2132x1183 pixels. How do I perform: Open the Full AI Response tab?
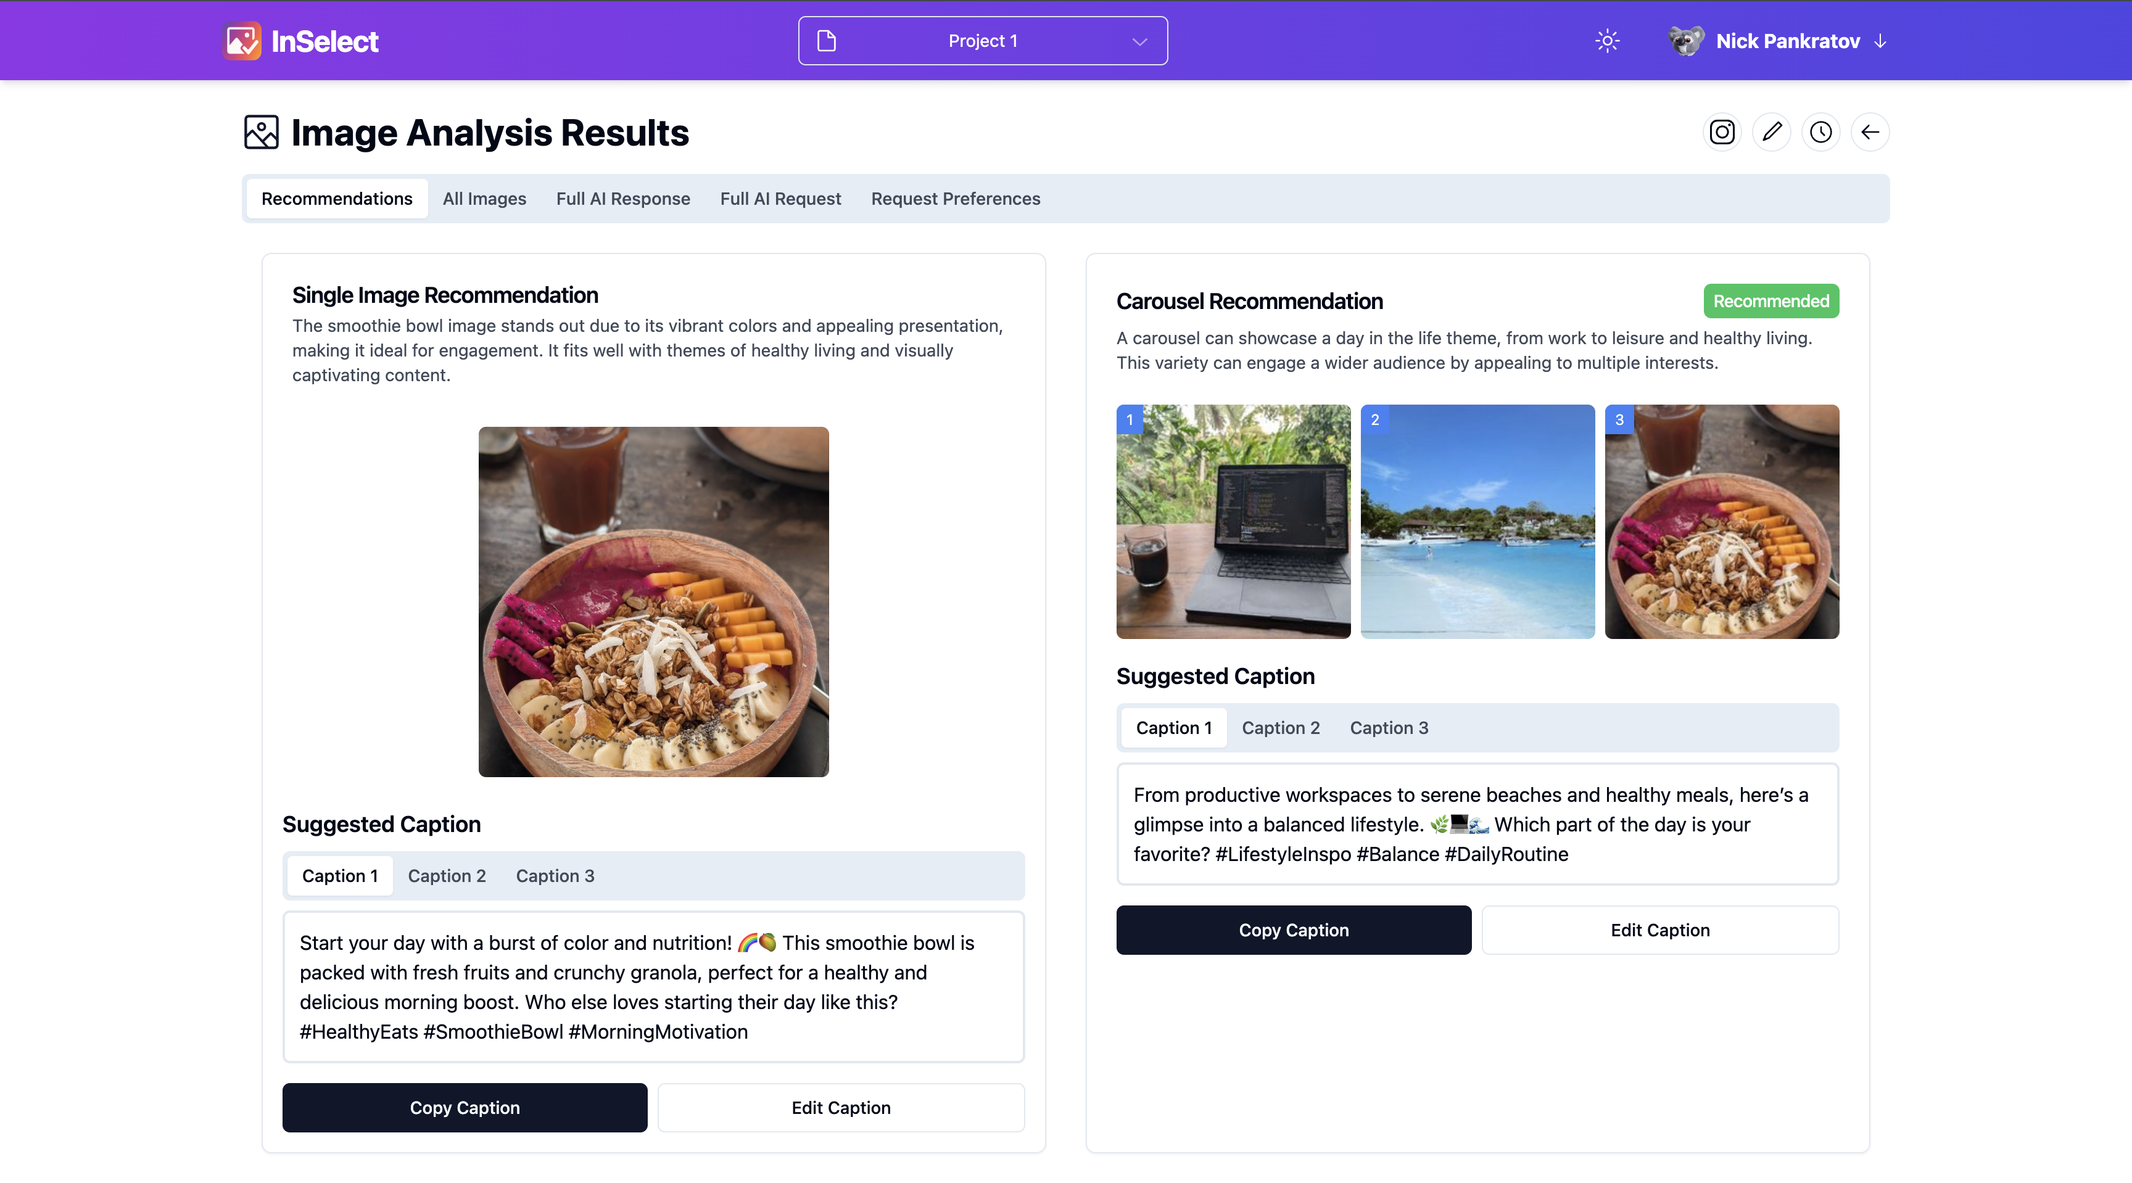(622, 199)
